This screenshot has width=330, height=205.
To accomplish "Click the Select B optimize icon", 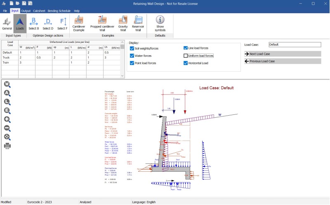I will point(34,23).
